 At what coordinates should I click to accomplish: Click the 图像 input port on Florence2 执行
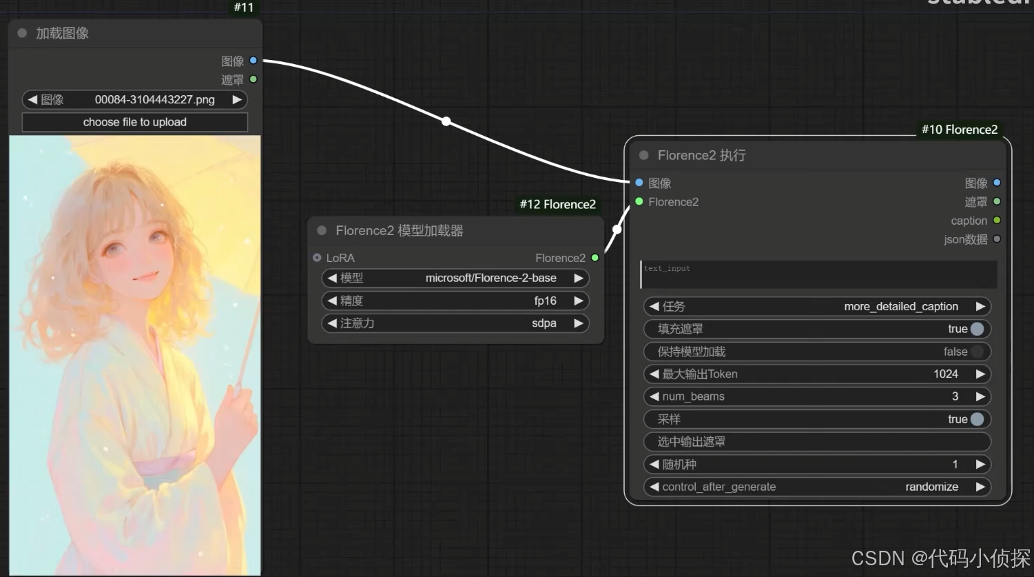pyautogui.click(x=639, y=183)
